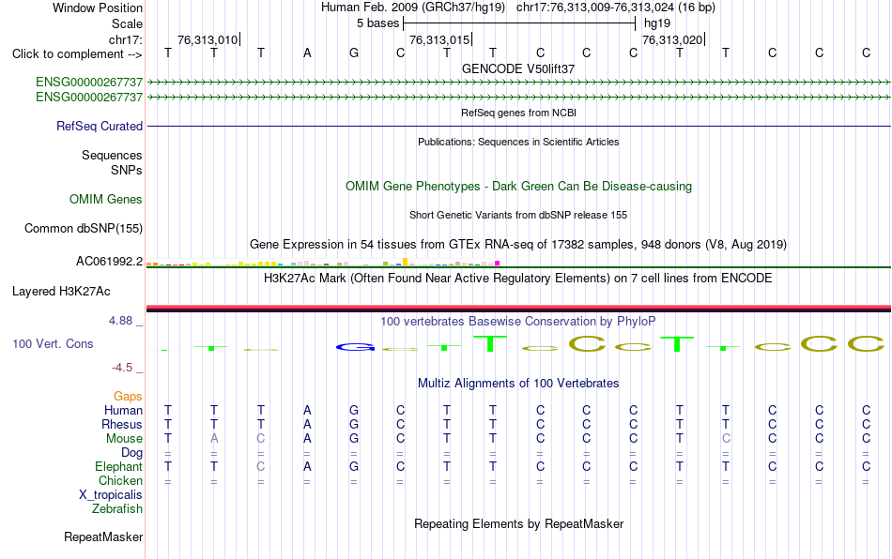Viewport: 892px width, 559px height.
Task: Select the chr17: base position label
Action: [x=125, y=39]
